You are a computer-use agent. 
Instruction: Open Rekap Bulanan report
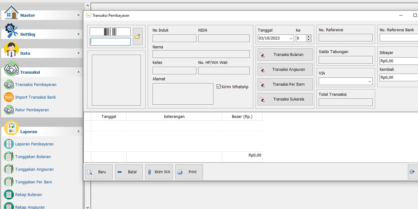tap(28, 195)
